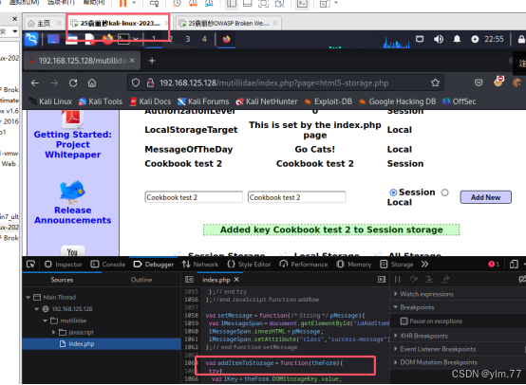
Task: Switch to VMware OWASP Broken Web tab
Action: pyautogui.click(x=228, y=23)
